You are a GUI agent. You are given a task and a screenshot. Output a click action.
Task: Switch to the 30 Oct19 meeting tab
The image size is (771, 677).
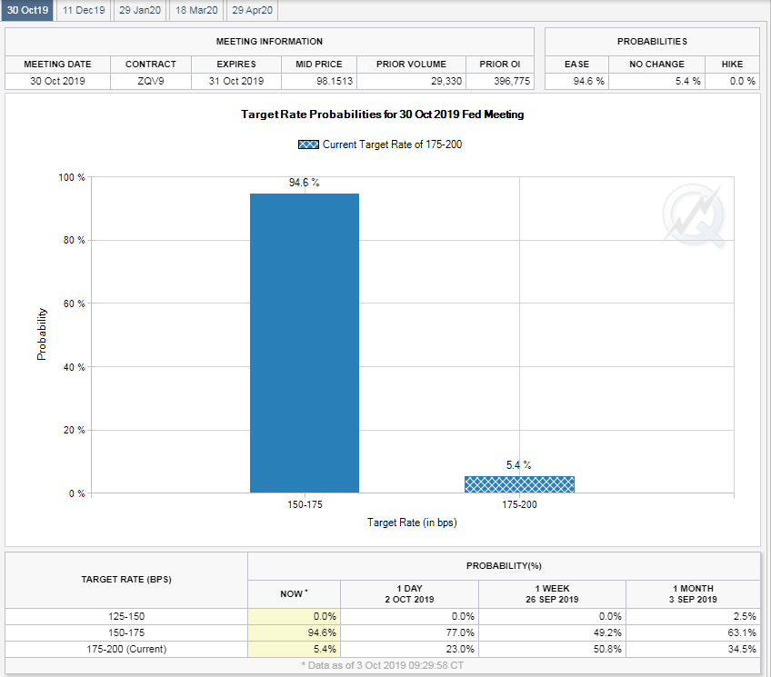coord(27,10)
